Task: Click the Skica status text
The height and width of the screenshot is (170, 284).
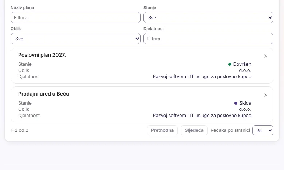Action: point(245,103)
